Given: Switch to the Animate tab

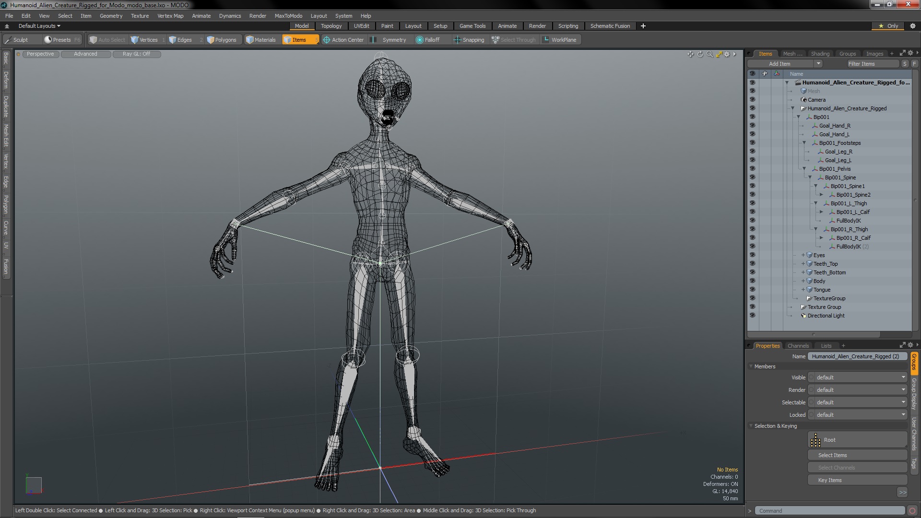Looking at the screenshot, I should coord(508,26).
